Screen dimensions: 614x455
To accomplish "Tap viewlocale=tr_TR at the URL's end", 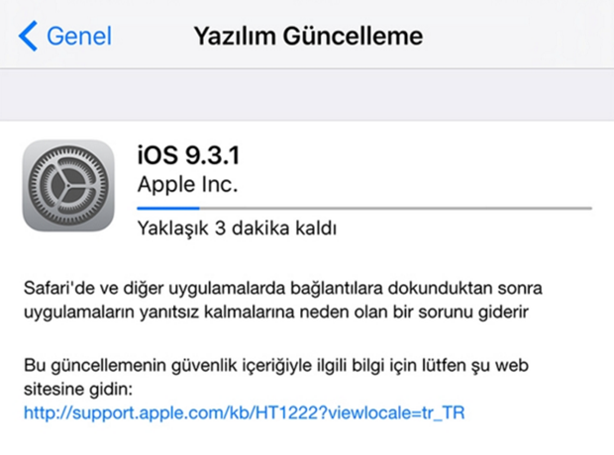I will point(396,412).
